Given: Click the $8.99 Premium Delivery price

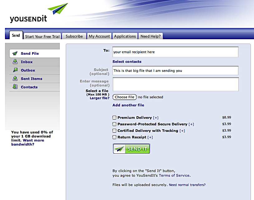Looking at the screenshot, I should 227,117.
